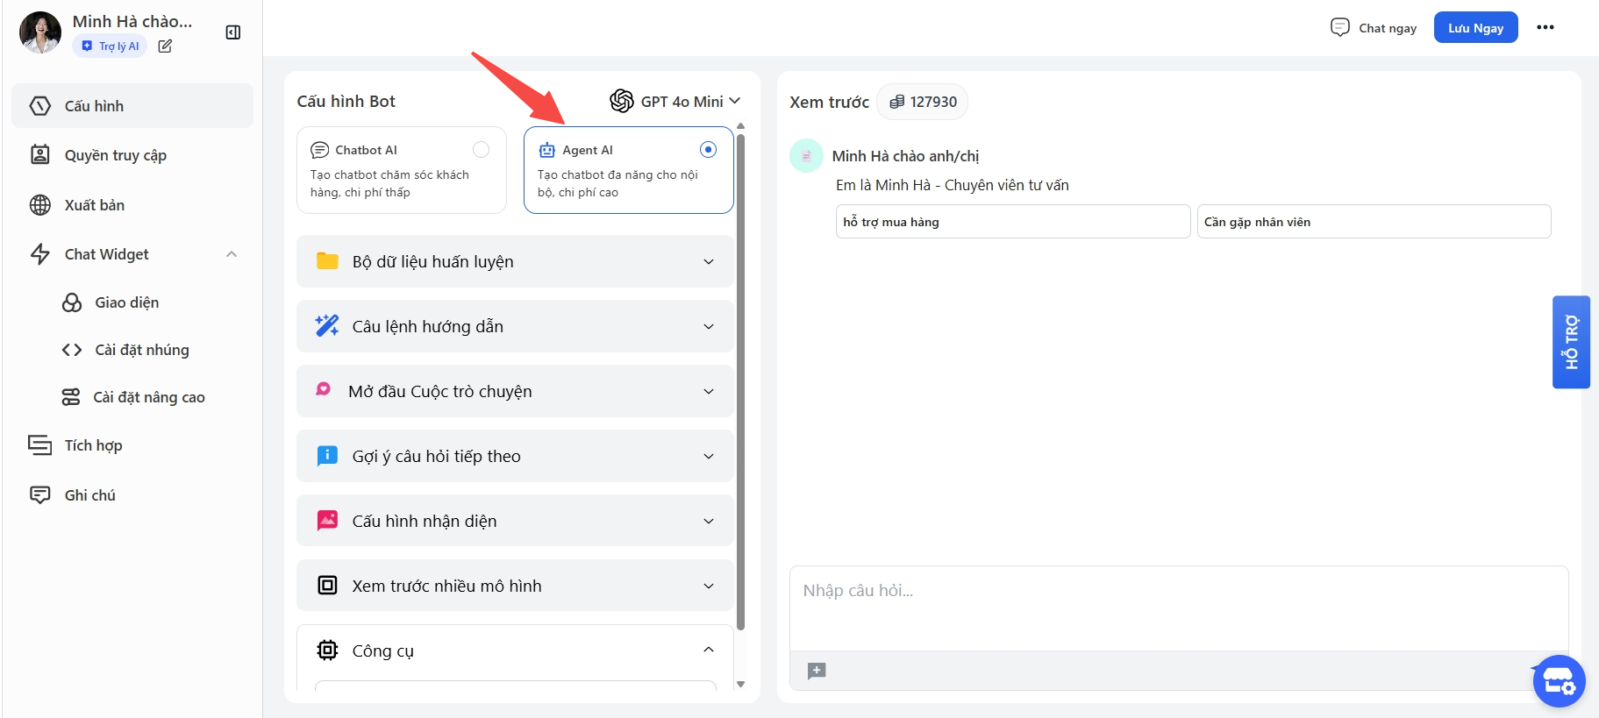The width and height of the screenshot is (1599, 718).
Task: Click the hỗ trợ mua hàng suggestion
Action: tap(1012, 222)
